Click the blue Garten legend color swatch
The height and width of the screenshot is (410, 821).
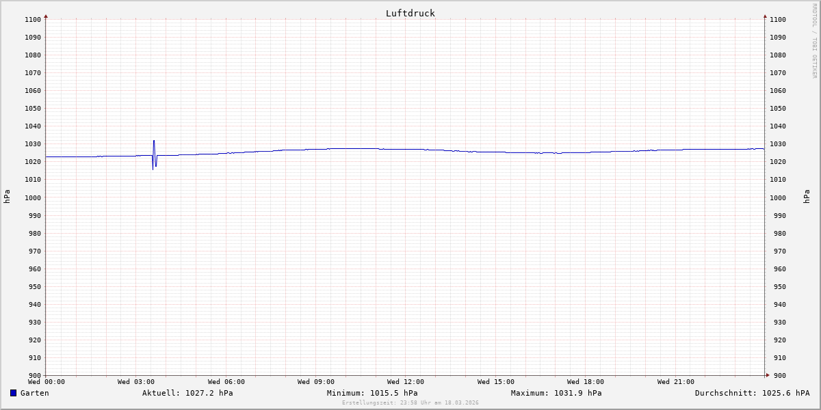[x=13, y=393]
